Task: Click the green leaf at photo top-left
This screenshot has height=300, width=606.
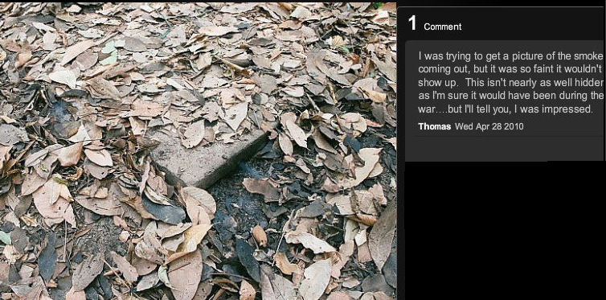Action: [109, 53]
